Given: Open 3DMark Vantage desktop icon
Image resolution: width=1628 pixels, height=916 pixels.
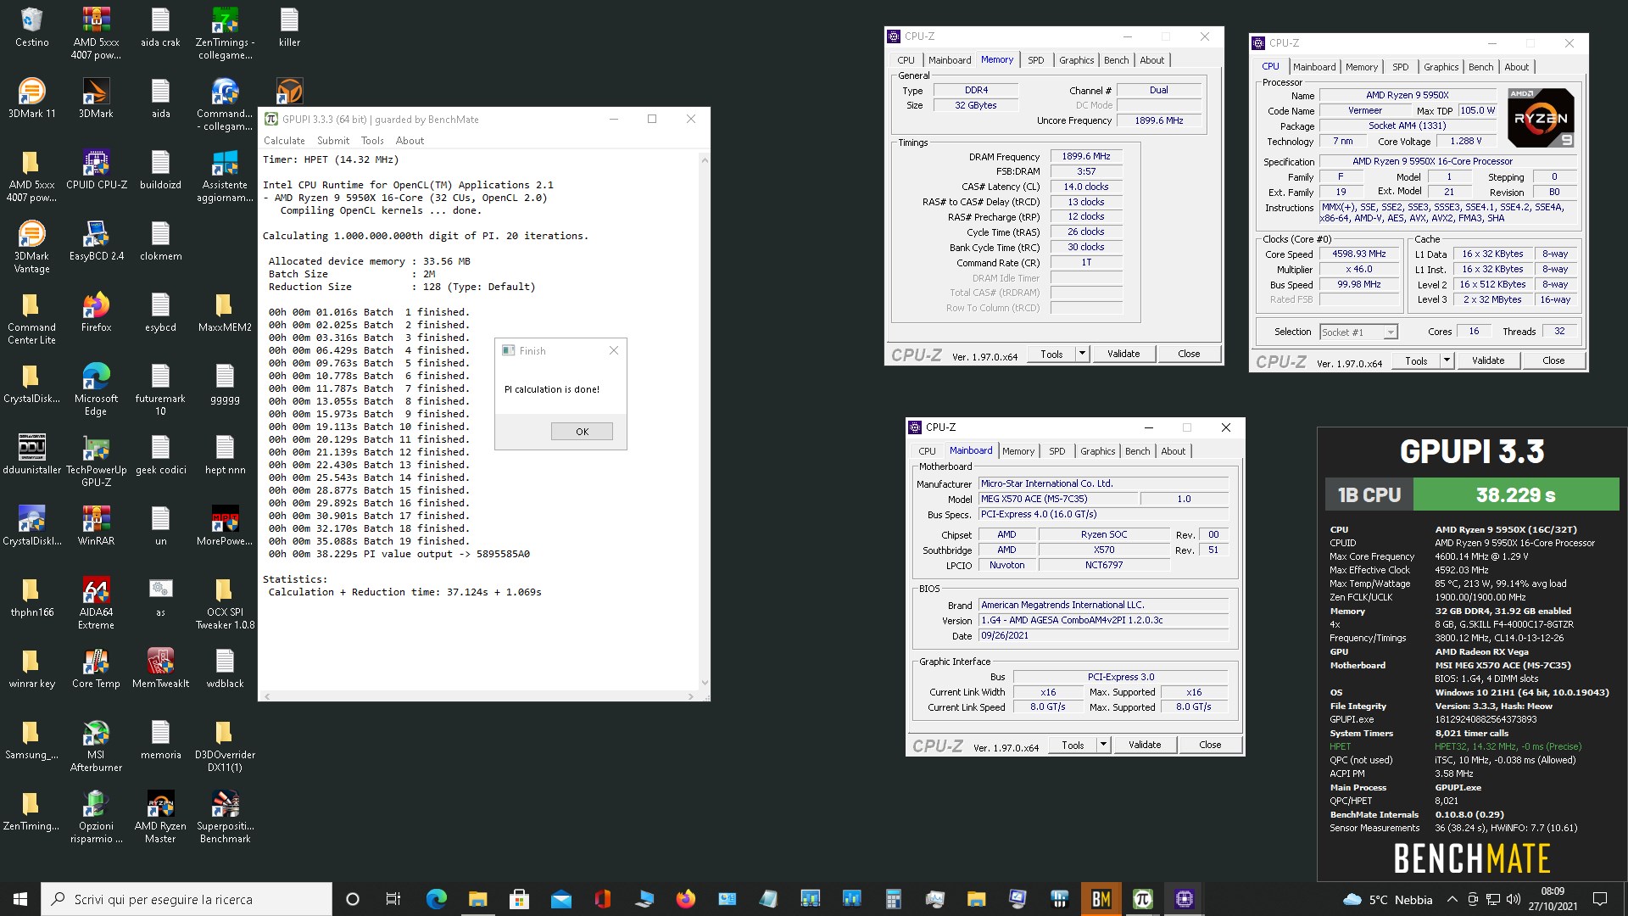Looking at the screenshot, I should 31,247.
